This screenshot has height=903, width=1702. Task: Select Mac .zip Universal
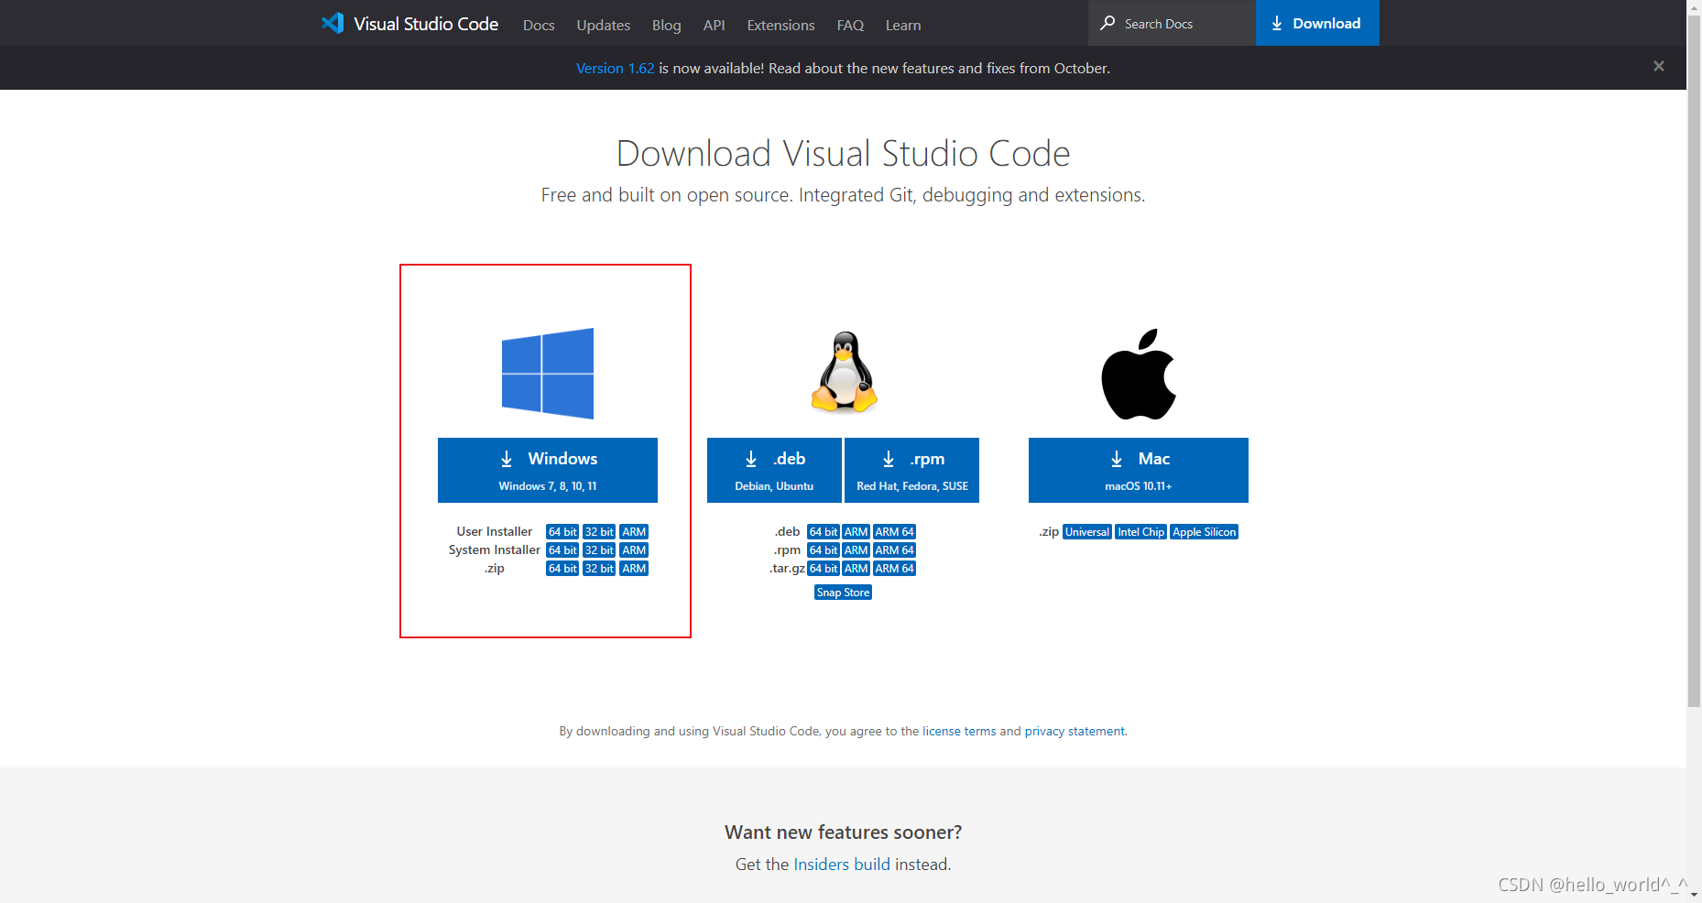[1087, 532]
